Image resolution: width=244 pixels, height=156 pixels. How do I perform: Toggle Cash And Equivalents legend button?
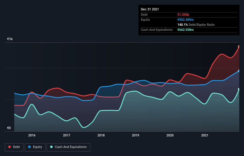68,147
